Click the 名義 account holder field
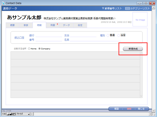Viewport: 157px width, 117px height. click(x=95, y=40)
